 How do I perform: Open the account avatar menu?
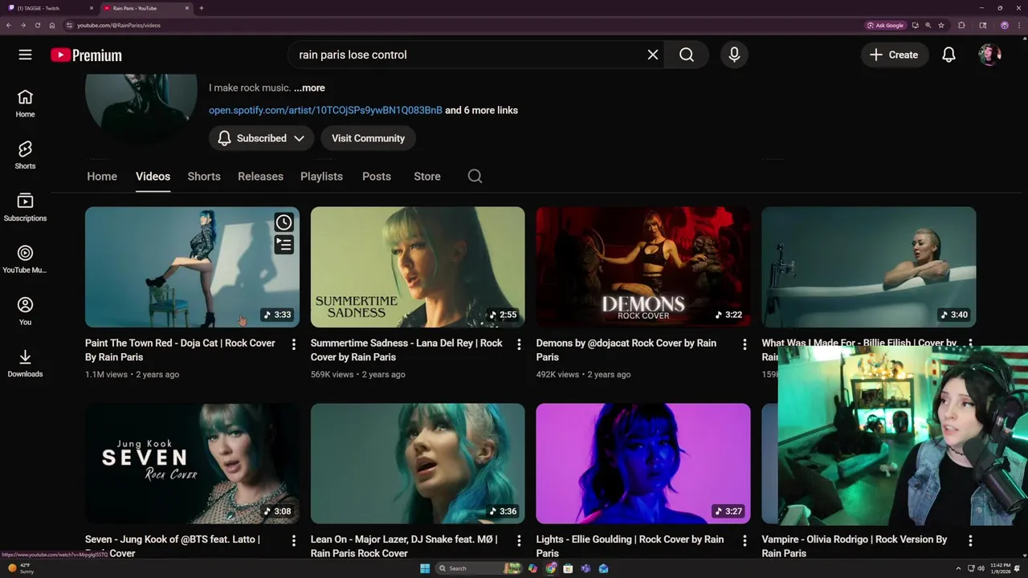989,55
